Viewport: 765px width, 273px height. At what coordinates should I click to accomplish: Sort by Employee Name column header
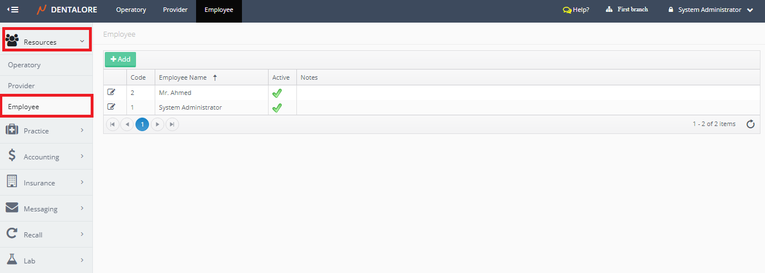coord(182,77)
